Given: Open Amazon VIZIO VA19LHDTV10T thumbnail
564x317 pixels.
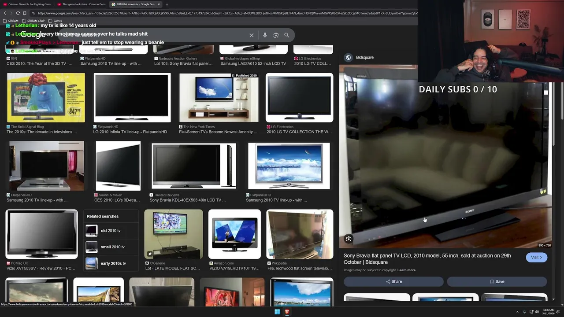Looking at the screenshot, I should (x=234, y=234).
